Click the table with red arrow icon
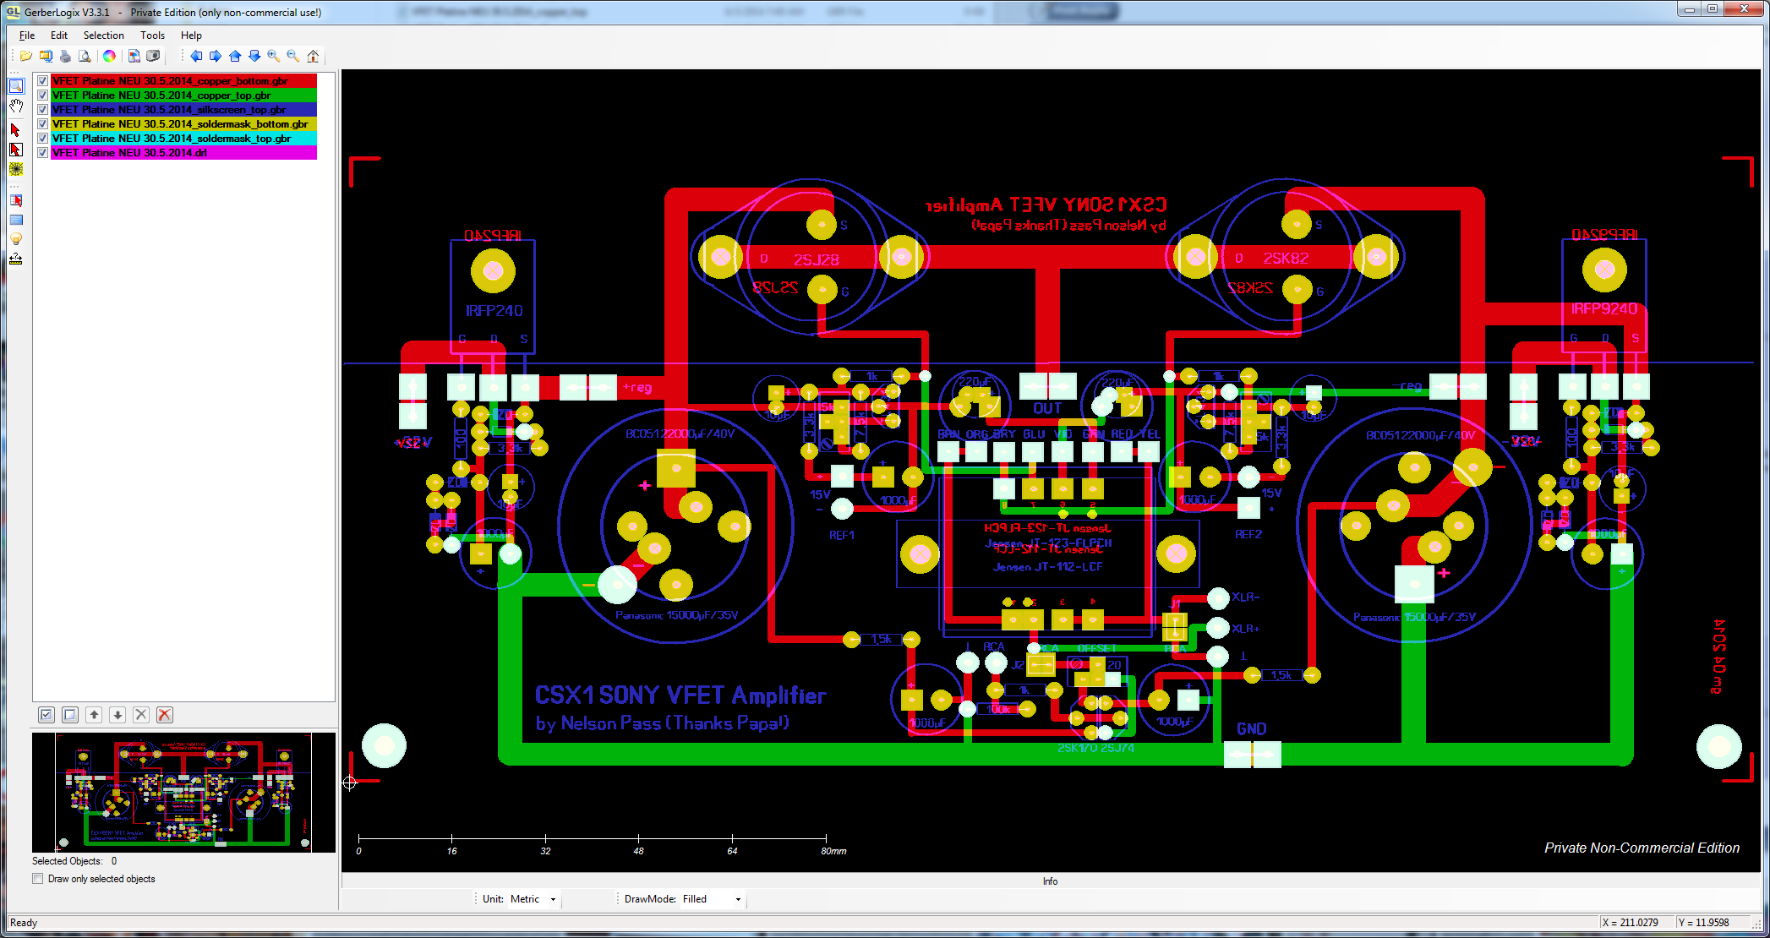This screenshot has height=938, width=1770. (16, 200)
